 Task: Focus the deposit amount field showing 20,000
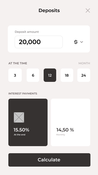coord(39,42)
